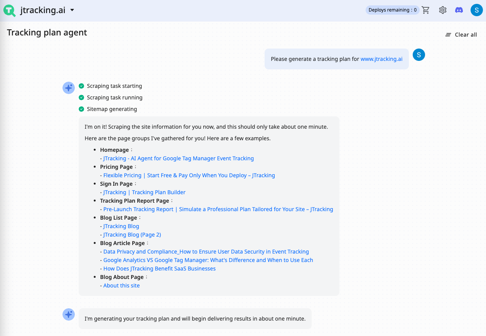Click the I'm generating your tracking plan message
The width and height of the screenshot is (486, 336).
pyautogui.click(x=195, y=319)
